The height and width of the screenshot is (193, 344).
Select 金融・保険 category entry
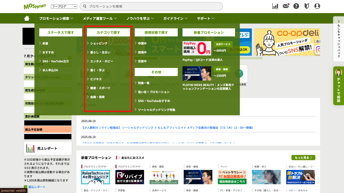97,97
